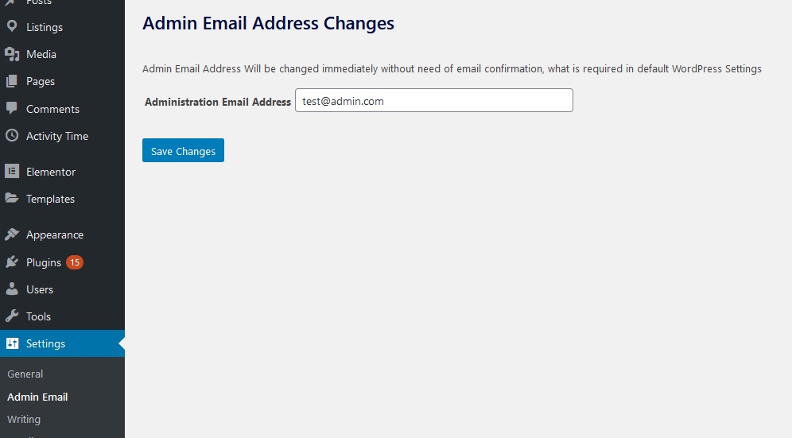Click the Tools wrench icon
The image size is (792, 438).
[12, 316]
